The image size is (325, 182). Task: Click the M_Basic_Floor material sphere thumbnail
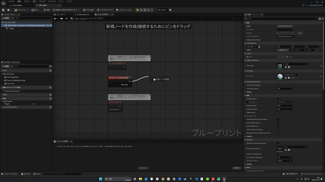[280, 77]
